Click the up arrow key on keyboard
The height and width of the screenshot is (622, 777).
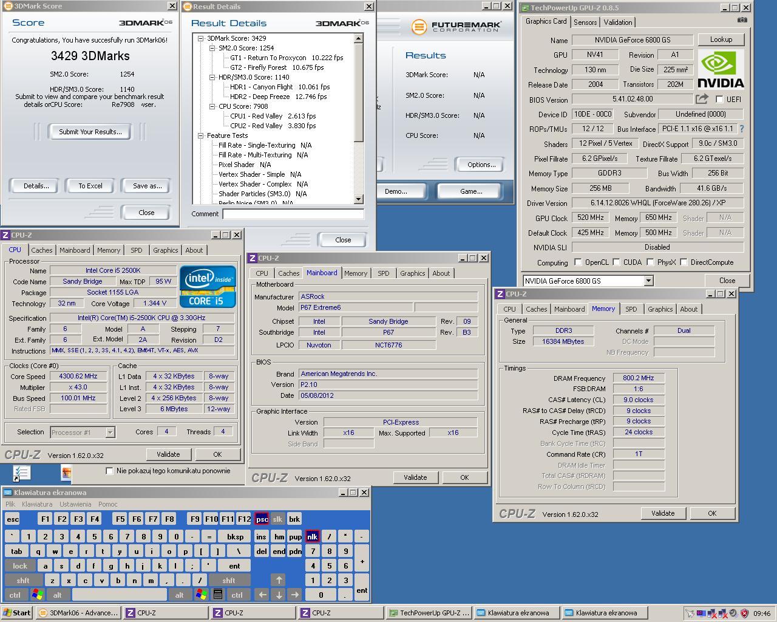pos(278,580)
